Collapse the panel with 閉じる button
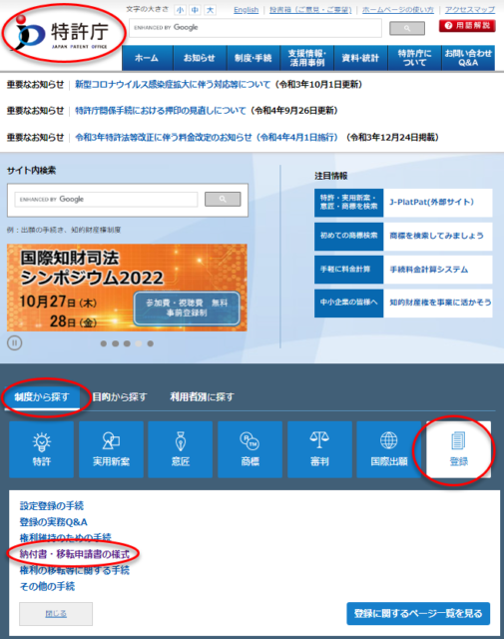Viewport: 504px width, 639px height. (x=56, y=614)
